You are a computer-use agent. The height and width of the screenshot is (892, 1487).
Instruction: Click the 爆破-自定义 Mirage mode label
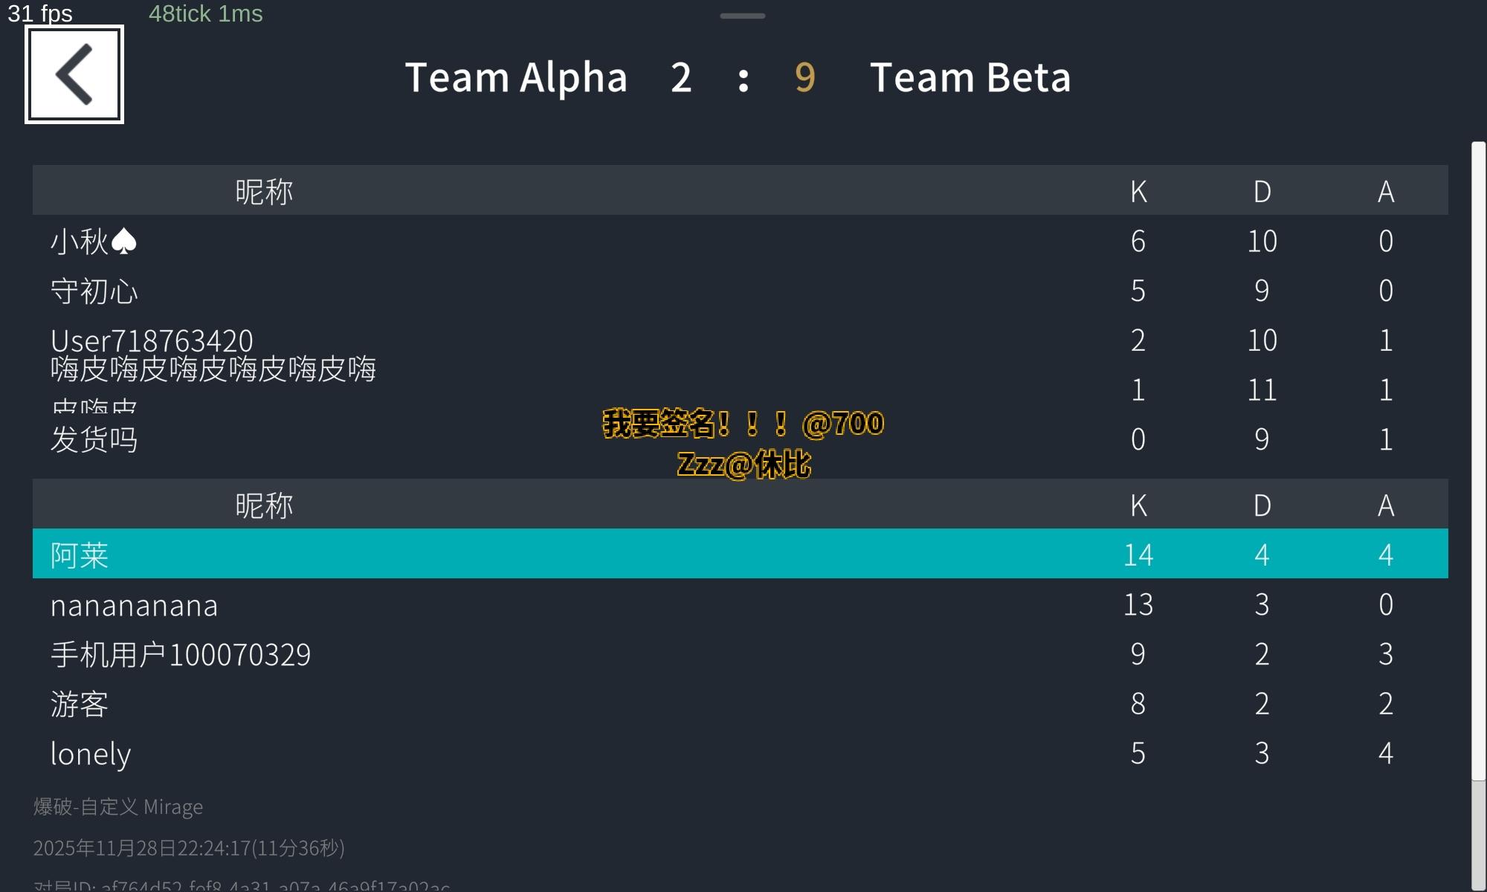pyautogui.click(x=118, y=807)
